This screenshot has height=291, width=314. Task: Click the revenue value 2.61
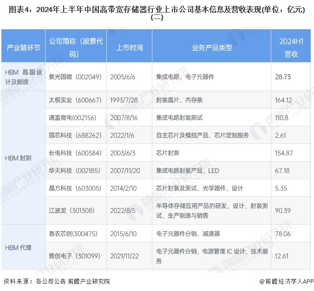(281, 136)
